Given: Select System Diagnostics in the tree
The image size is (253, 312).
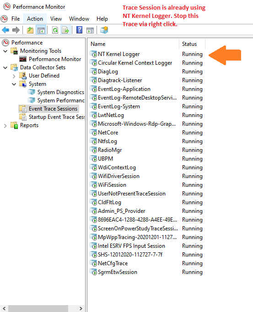Looking at the screenshot, I should [61, 92].
